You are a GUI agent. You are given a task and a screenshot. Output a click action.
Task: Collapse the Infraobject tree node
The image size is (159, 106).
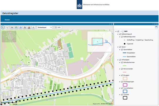[118, 60]
